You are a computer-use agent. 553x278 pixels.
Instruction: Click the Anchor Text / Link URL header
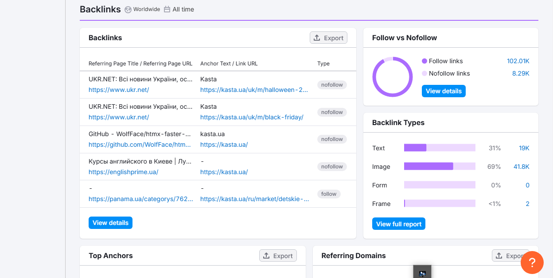coord(229,64)
